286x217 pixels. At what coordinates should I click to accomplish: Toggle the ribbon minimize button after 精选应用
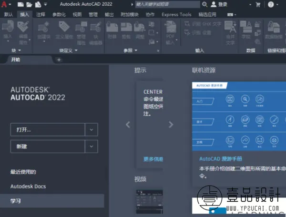(230, 15)
